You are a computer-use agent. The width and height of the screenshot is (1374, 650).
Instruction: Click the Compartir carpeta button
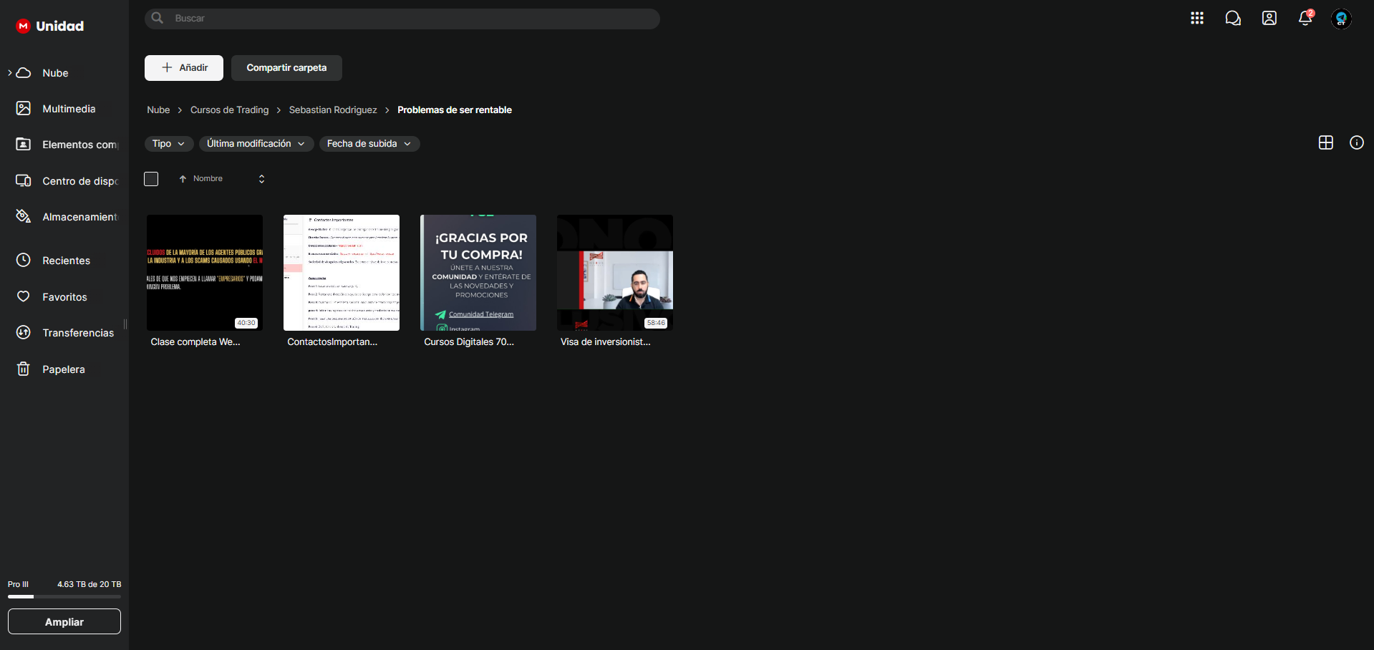(x=286, y=68)
